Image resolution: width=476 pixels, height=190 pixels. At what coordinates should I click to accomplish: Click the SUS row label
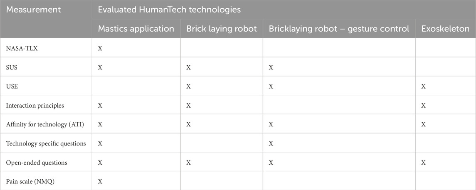pos(12,67)
